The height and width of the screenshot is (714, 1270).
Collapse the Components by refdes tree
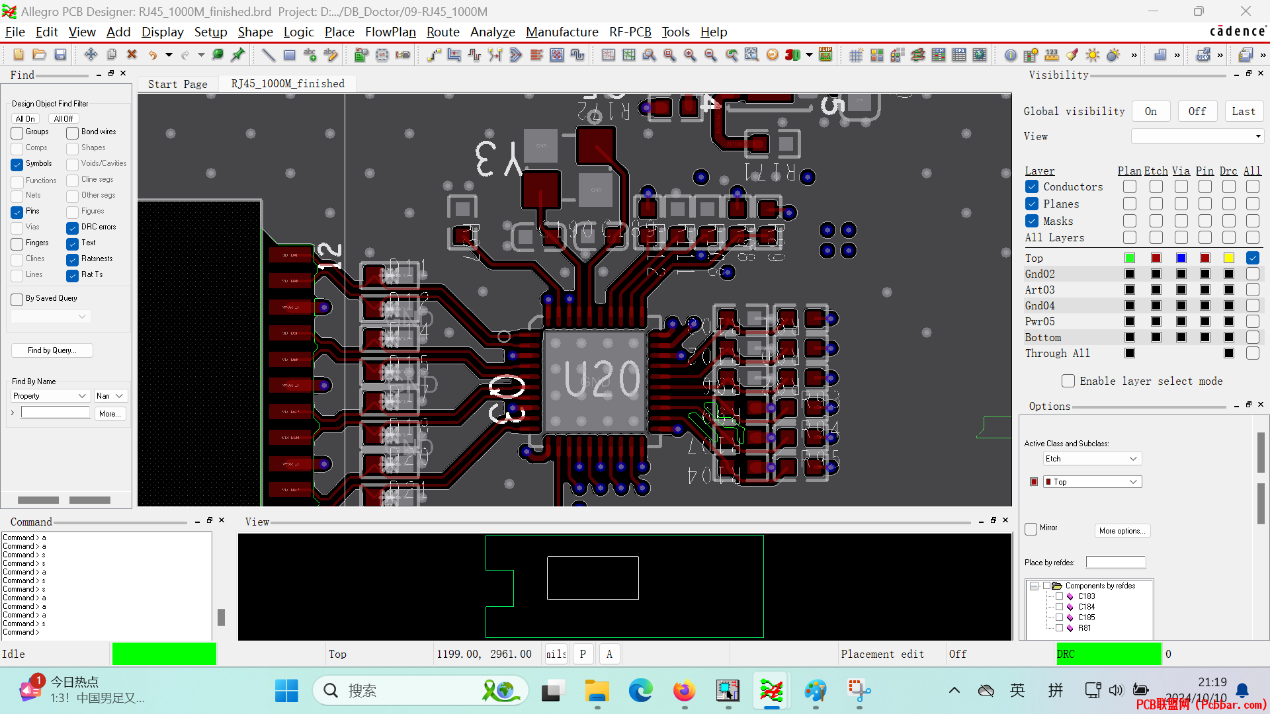point(1035,586)
